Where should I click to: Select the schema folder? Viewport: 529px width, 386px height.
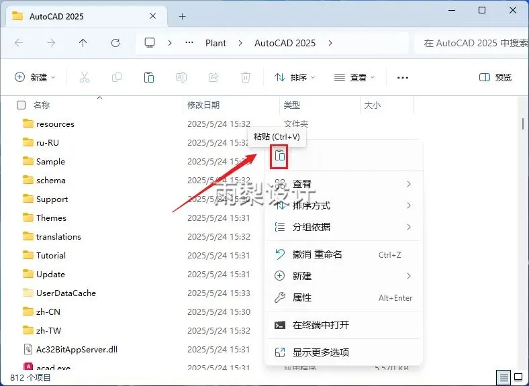click(x=50, y=180)
